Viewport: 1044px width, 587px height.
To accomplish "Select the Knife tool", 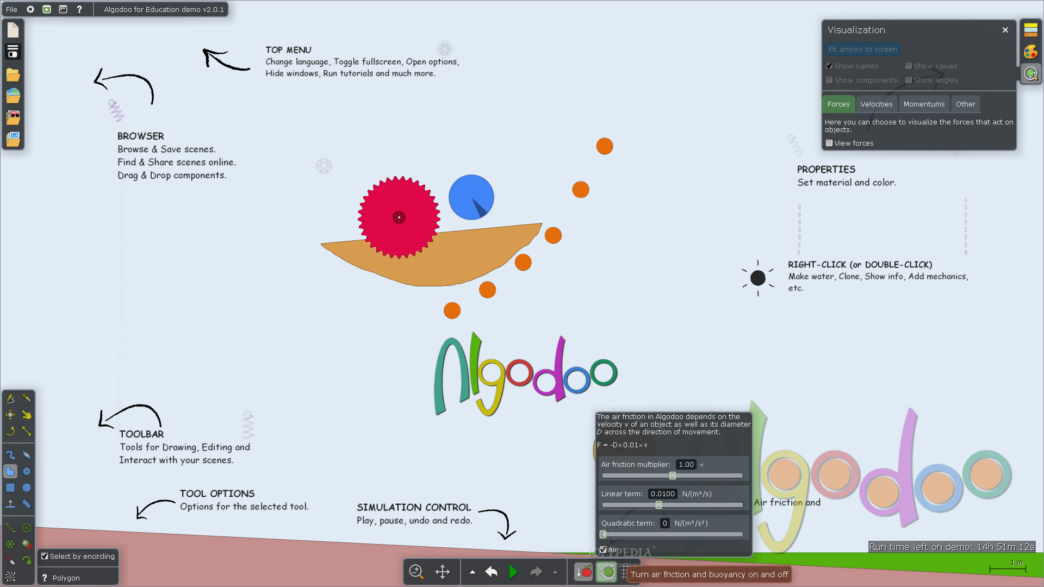I will click(27, 398).
